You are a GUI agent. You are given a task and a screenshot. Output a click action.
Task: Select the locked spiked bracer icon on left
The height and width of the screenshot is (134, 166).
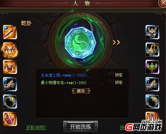click(x=10, y=84)
